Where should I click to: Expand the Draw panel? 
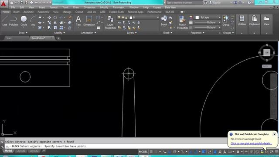click(23, 33)
